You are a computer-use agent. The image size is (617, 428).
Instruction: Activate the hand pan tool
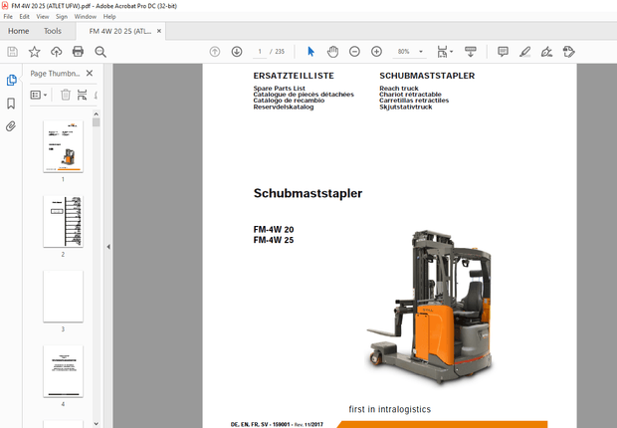pos(333,52)
